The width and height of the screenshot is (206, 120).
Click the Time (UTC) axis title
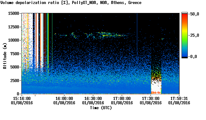(101, 108)
